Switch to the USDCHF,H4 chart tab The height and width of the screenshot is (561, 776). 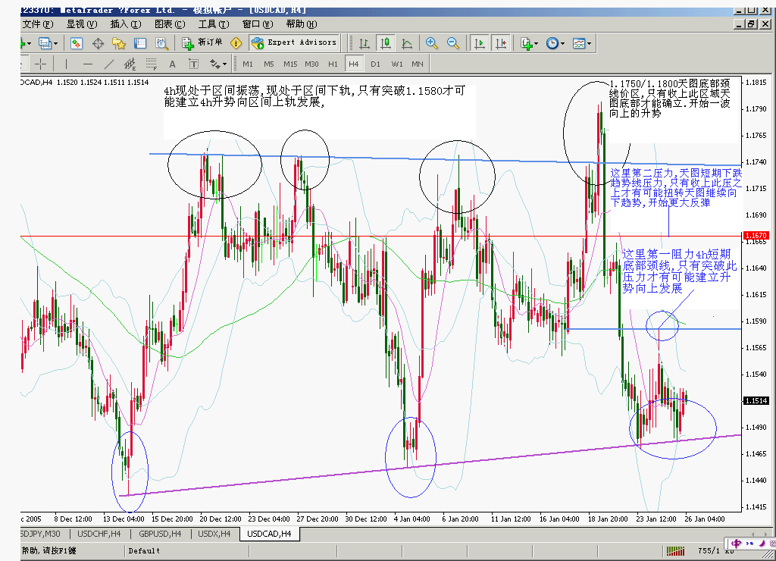99,534
